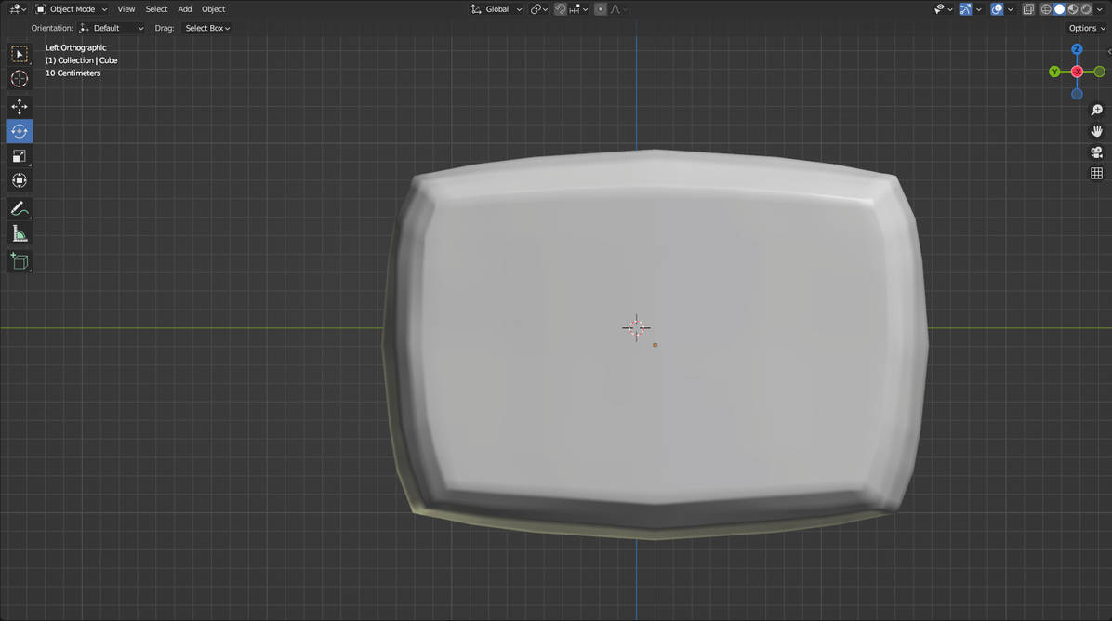Open the Add menu

pos(184,9)
